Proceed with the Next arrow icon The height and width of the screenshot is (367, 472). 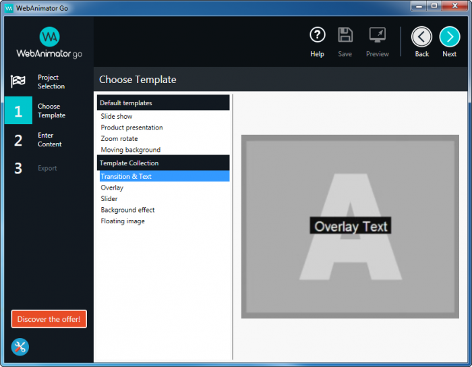[449, 36]
